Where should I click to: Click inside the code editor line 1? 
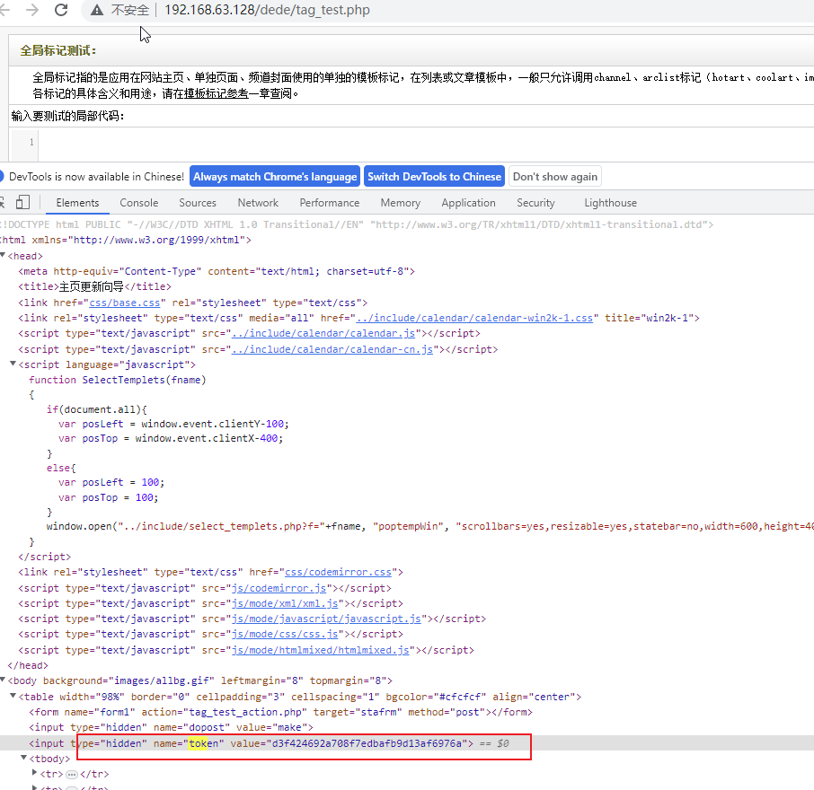pos(426,142)
